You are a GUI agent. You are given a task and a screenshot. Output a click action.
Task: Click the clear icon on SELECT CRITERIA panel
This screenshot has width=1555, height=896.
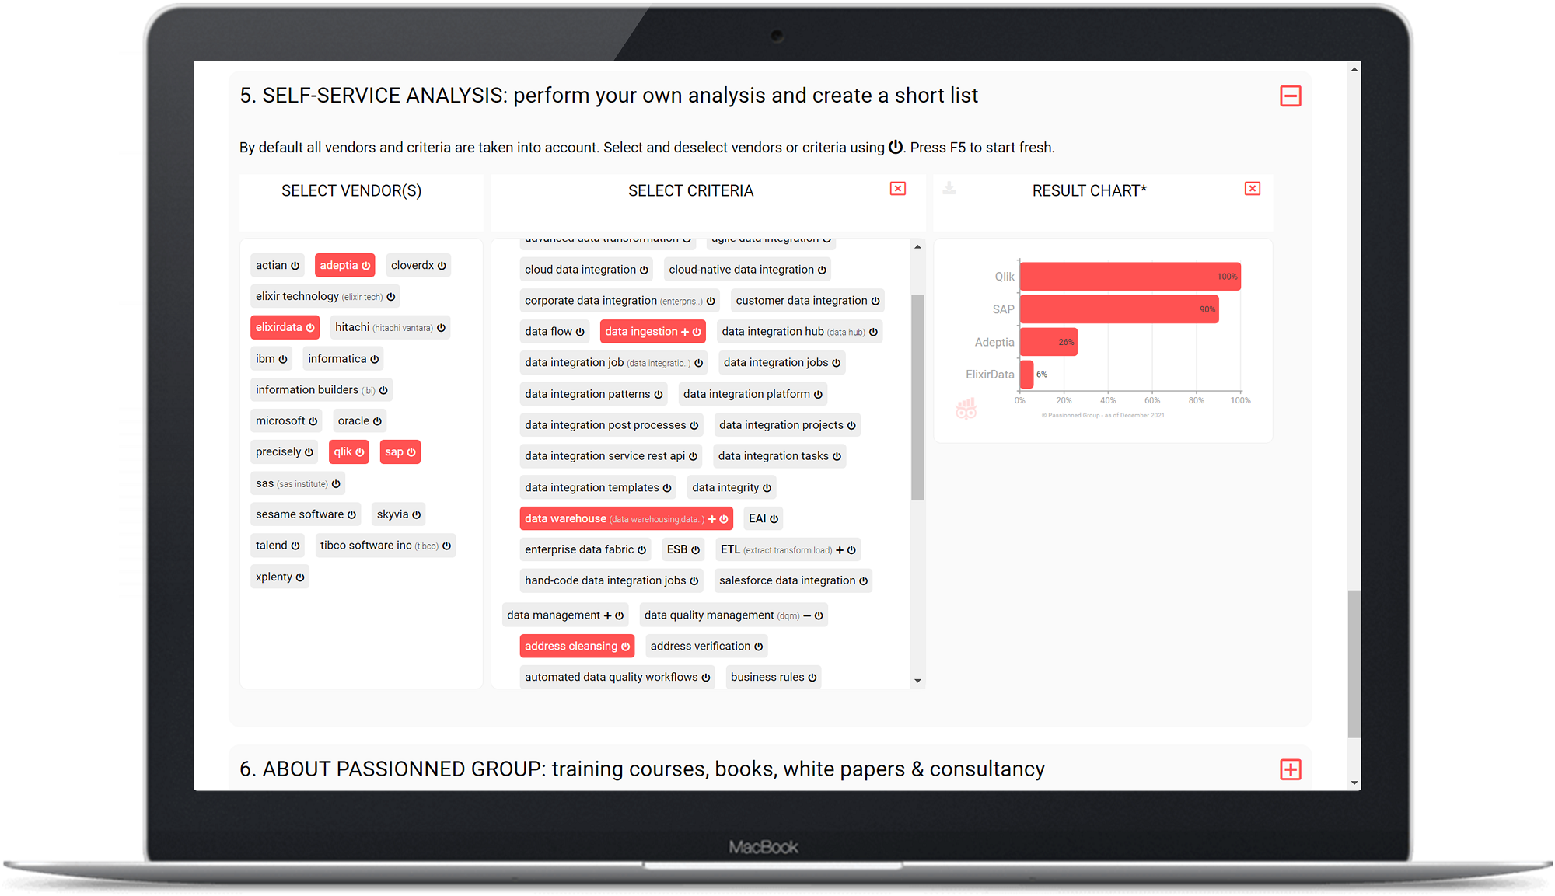pyautogui.click(x=898, y=189)
